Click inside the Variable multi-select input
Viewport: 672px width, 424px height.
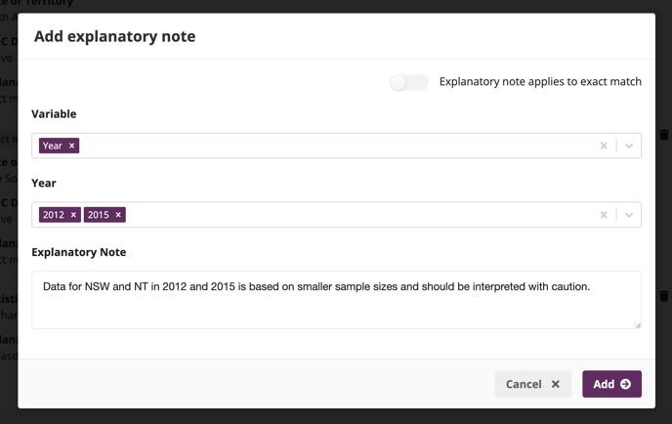pyautogui.click(x=336, y=146)
